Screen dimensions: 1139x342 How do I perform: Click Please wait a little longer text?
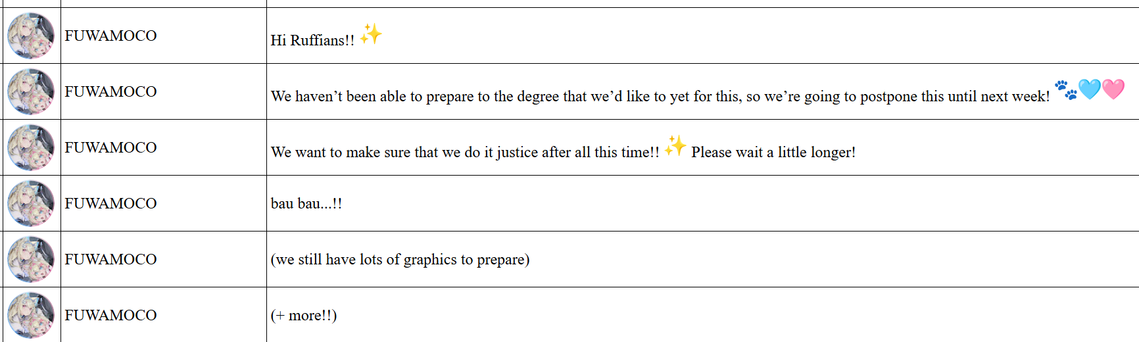click(x=773, y=152)
